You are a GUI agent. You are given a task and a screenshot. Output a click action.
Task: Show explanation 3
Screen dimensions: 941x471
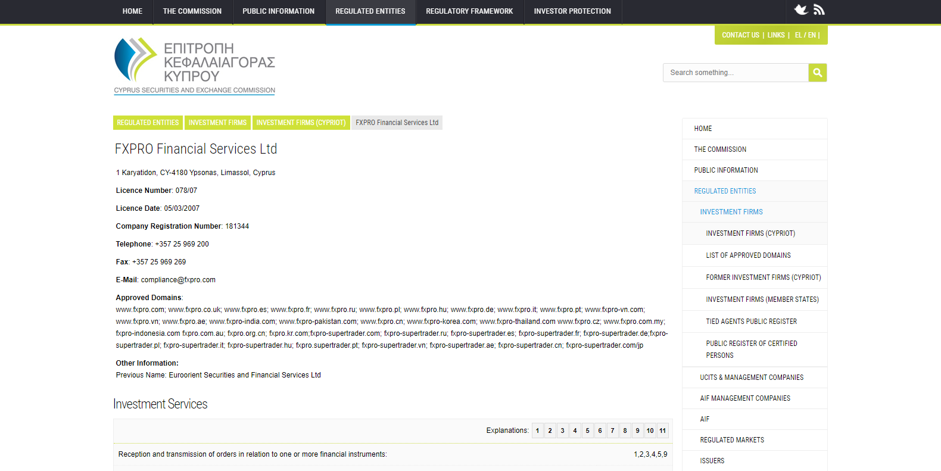pyautogui.click(x=562, y=431)
